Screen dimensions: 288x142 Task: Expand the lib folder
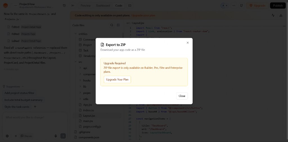(84, 86)
